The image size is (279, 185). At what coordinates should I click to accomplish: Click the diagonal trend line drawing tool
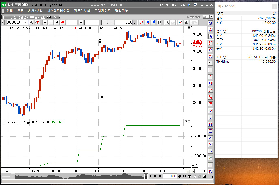click(x=210, y=90)
